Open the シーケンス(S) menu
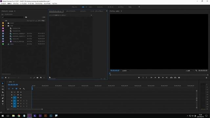This screenshot has height=118, width=210. (23, 4)
